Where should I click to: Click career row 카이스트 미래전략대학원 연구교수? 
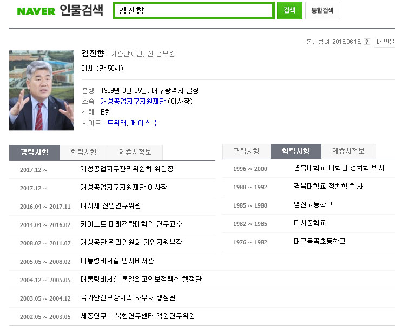point(112,224)
